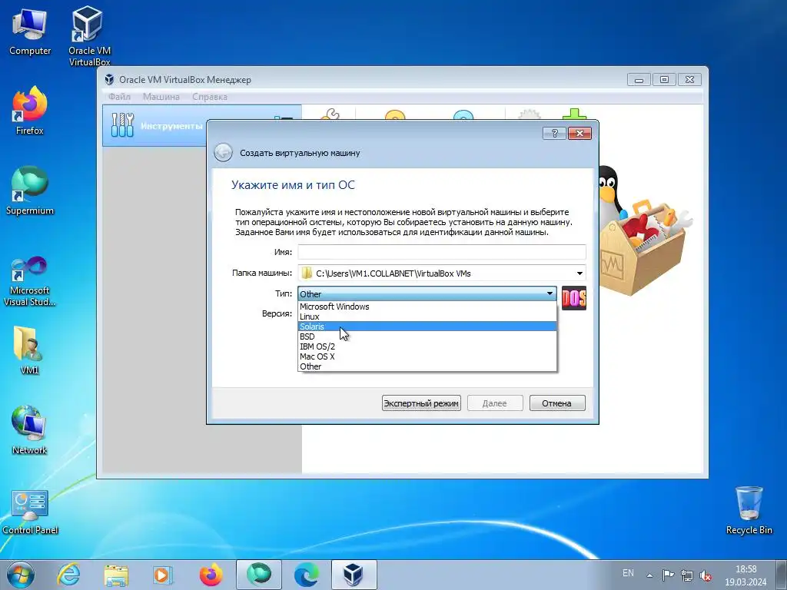Click the EN language indicator

[x=628, y=573]
